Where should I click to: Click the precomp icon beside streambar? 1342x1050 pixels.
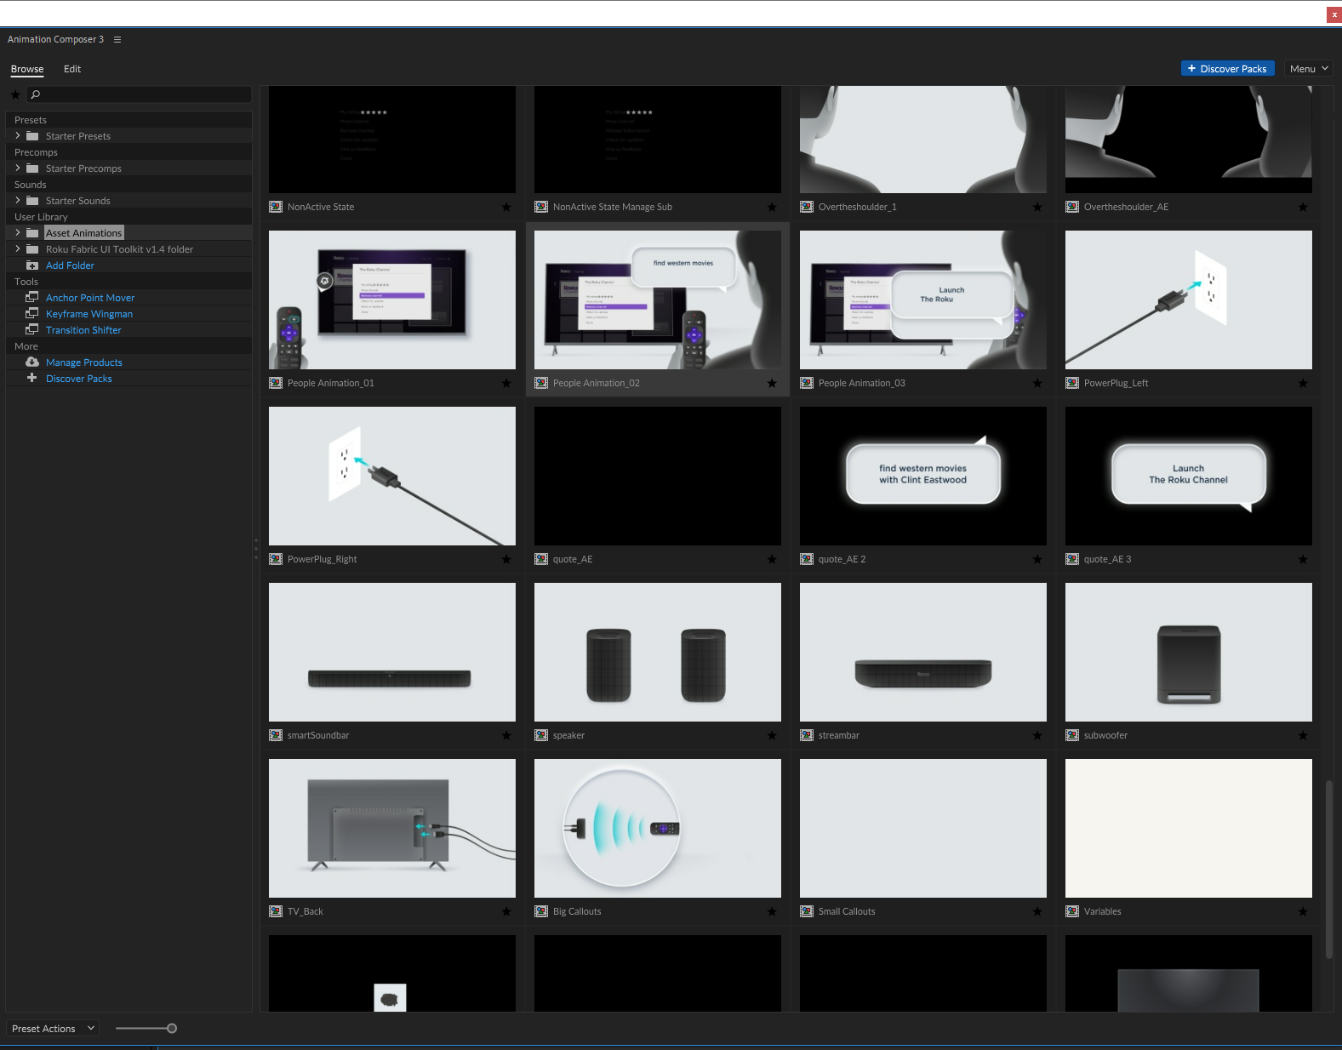[x=807, y=735]
